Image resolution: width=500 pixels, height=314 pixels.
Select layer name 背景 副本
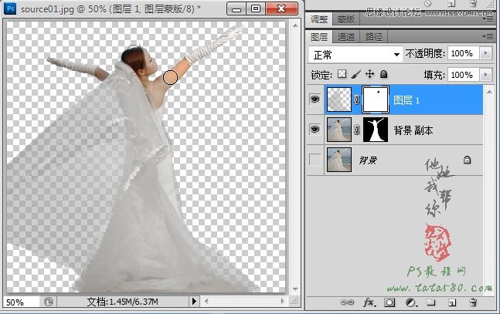click(x=413, y=130)
